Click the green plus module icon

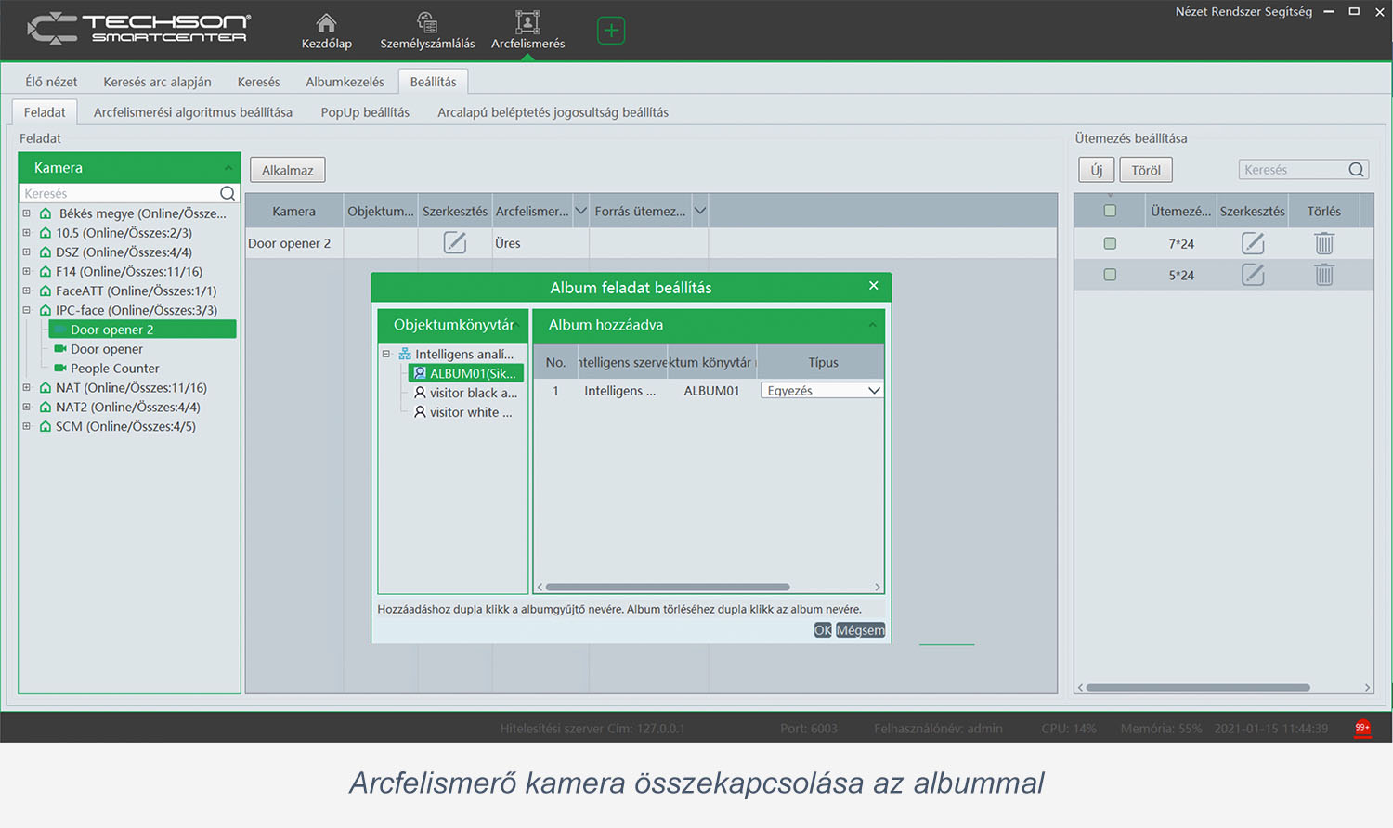[x=611, y=30]
